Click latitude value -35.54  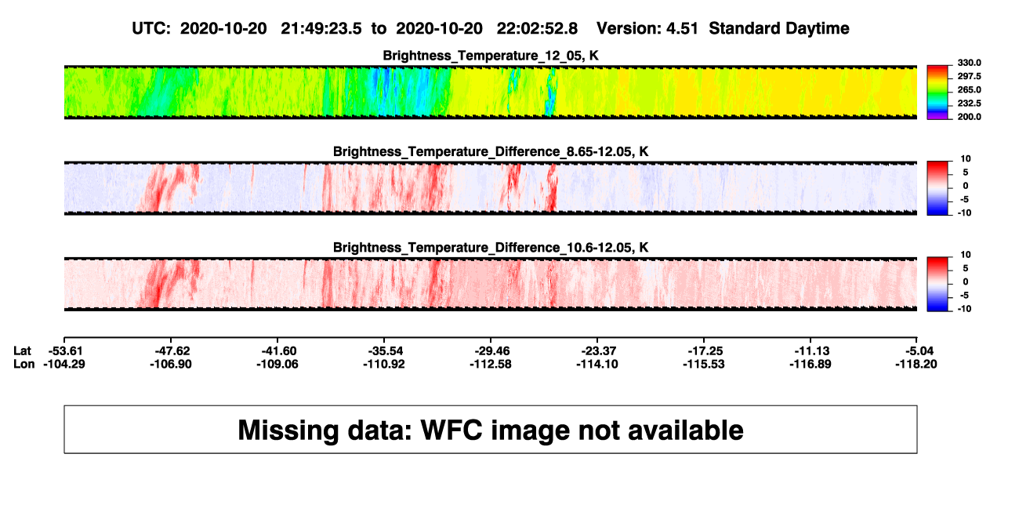point(384,350)
